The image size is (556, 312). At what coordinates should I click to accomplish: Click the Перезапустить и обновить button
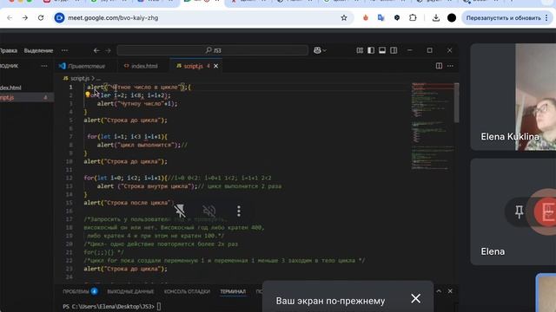tap(503, 17)
